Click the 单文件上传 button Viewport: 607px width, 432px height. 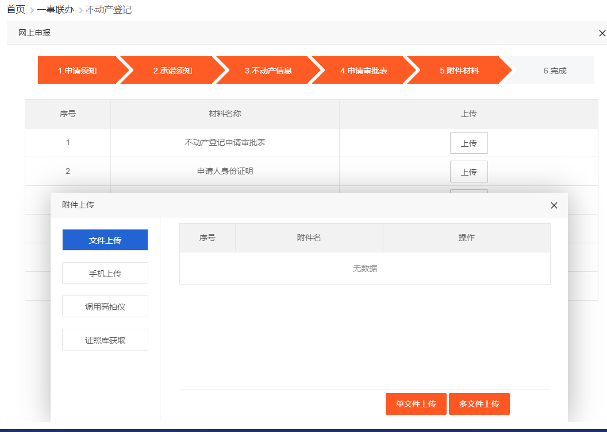coord(416,404)
